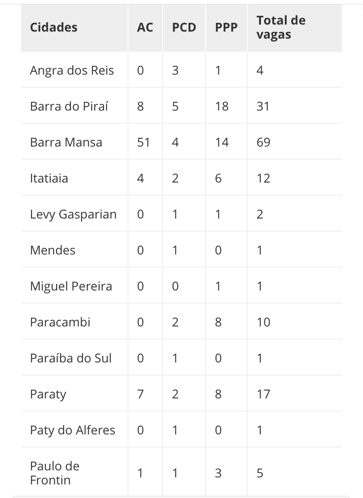Click the AC column header

[x=145, y=27]
